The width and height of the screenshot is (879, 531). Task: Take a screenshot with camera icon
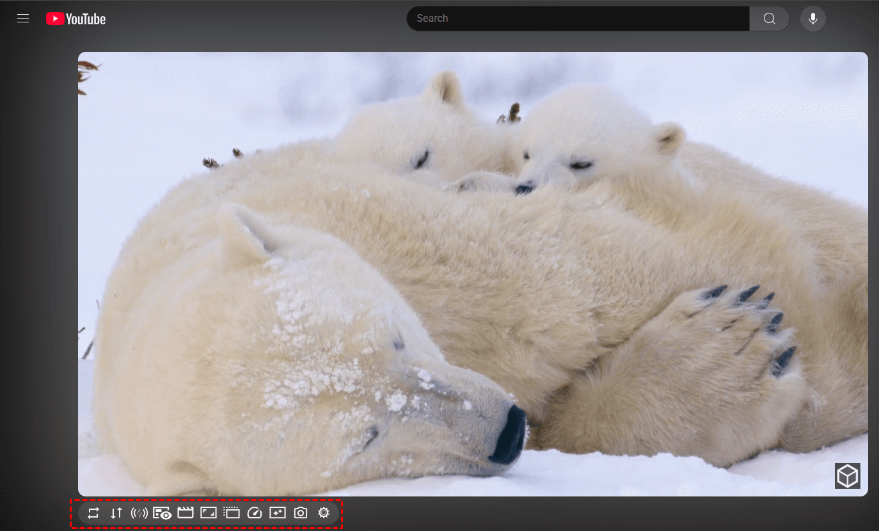(301, 512)
